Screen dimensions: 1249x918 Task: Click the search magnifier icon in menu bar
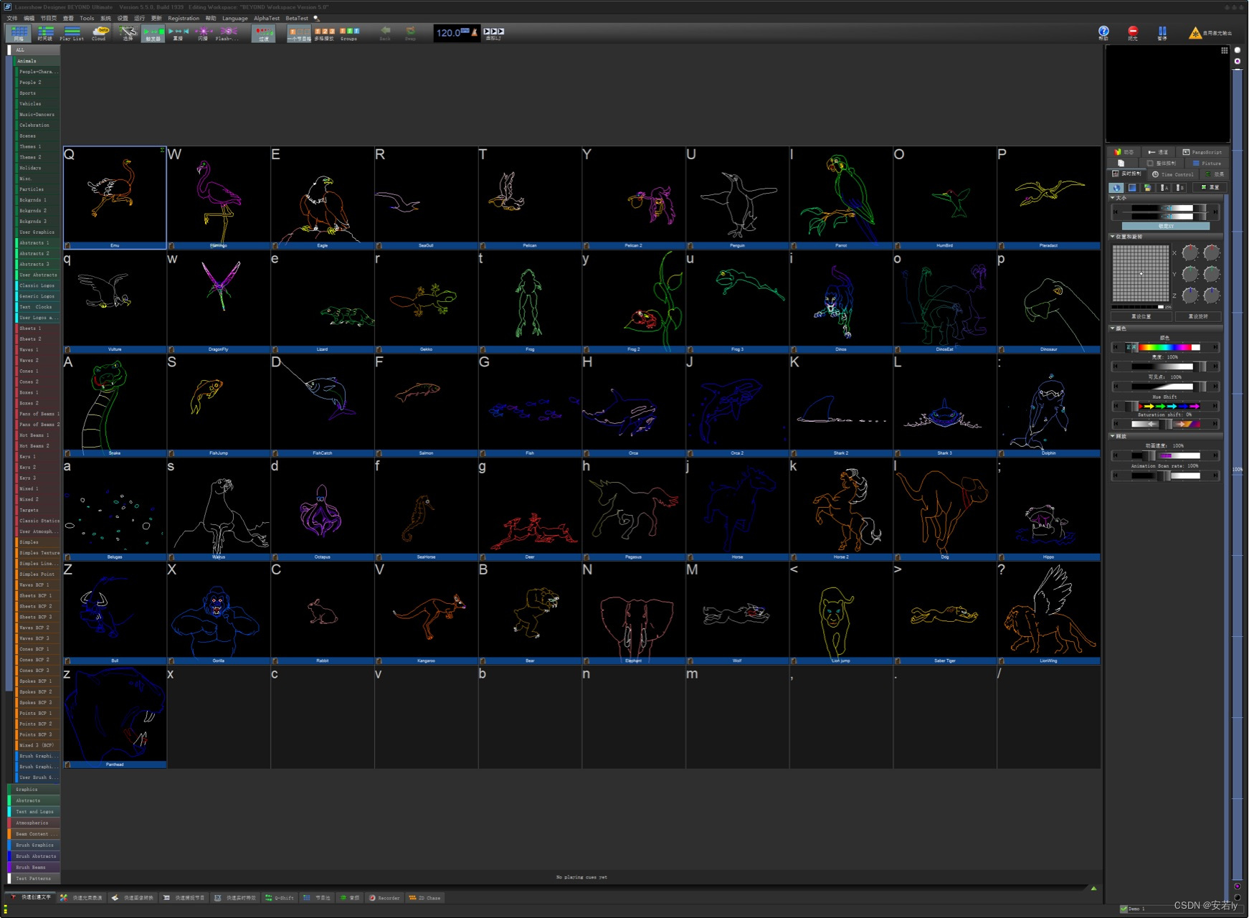tap(316, 18)
